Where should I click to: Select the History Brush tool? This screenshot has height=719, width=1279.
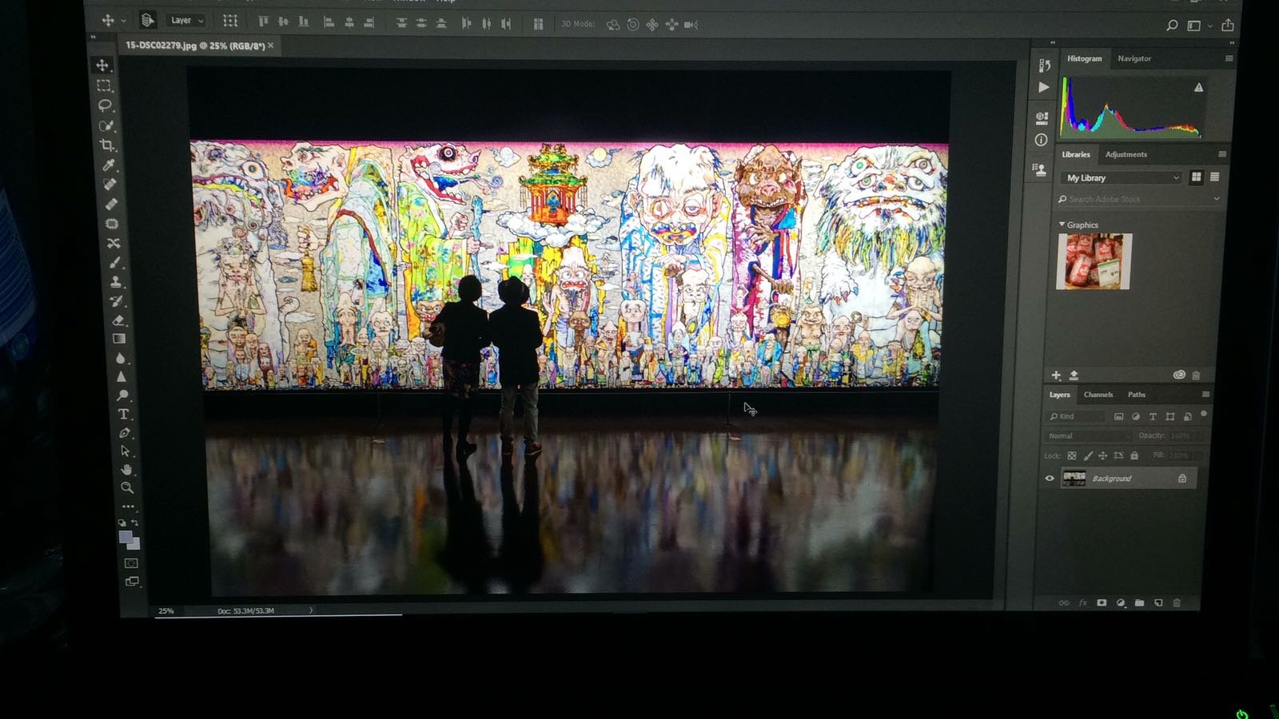tap(118, 301)
